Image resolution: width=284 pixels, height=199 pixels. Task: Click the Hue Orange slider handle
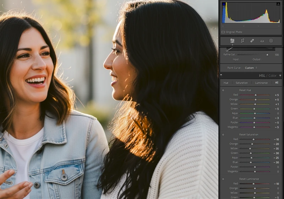256,100
